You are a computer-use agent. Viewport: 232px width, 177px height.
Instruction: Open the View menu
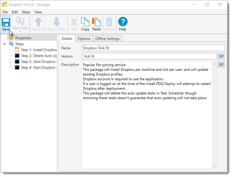(x=38, y=12)
